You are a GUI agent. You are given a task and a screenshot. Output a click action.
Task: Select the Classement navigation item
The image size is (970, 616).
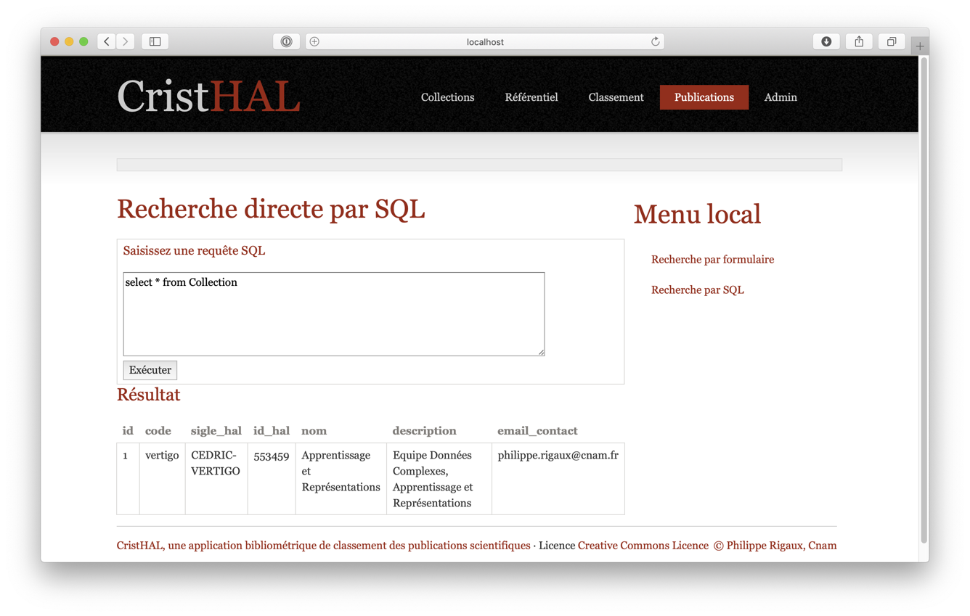tap(616, 97)
